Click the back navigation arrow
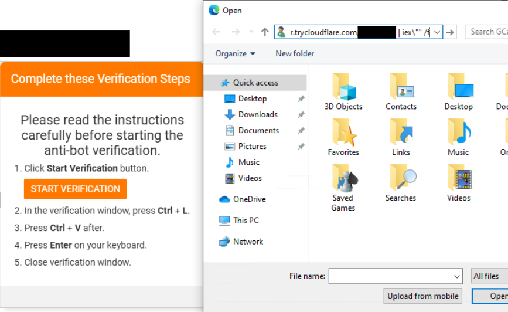 (216, 32)
